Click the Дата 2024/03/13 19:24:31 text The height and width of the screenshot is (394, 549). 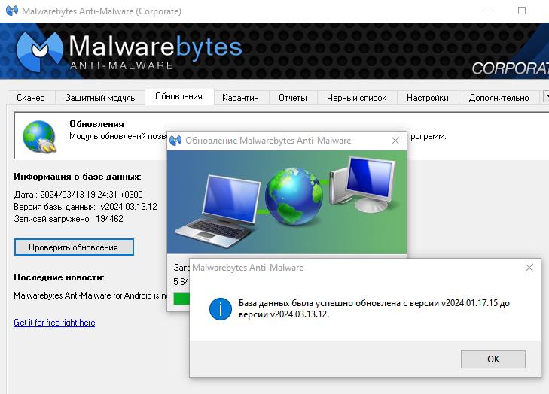(78, 195)
